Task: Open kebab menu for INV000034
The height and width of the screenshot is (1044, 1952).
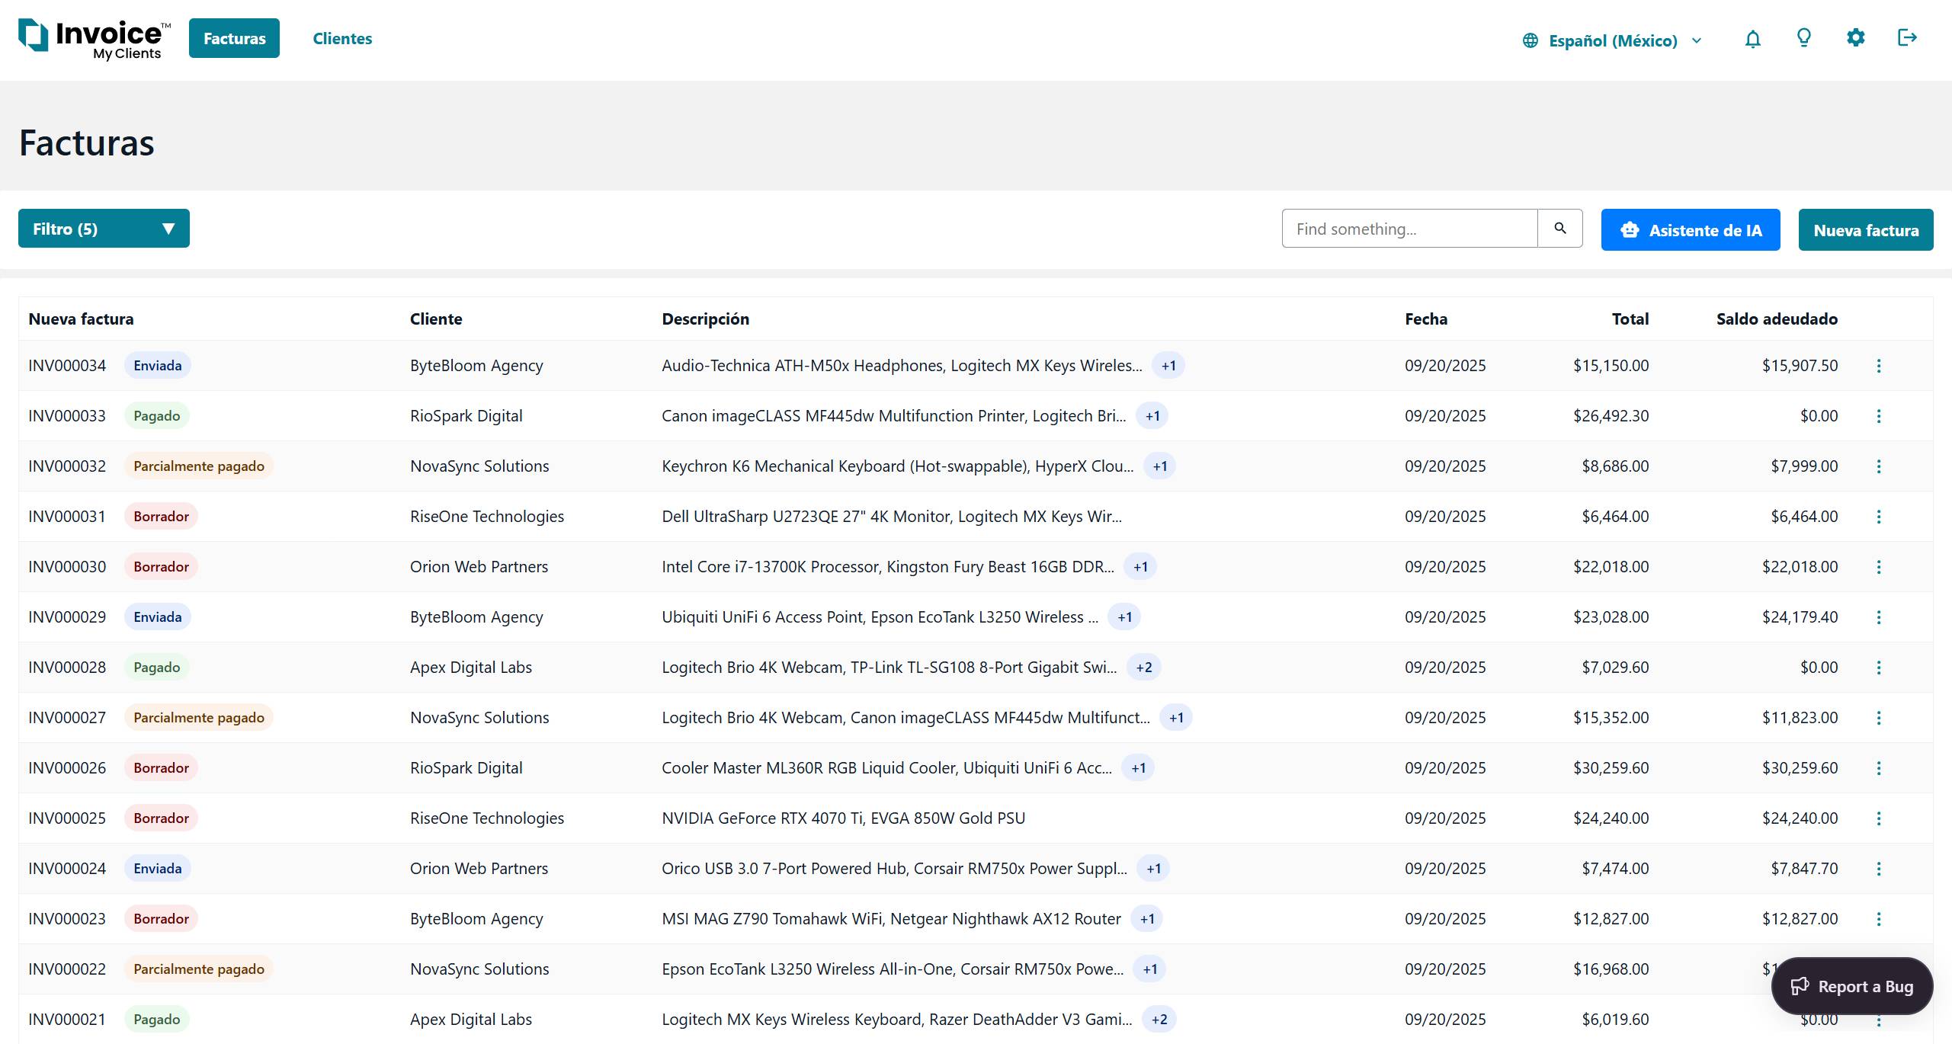Action: [1878, 366]
